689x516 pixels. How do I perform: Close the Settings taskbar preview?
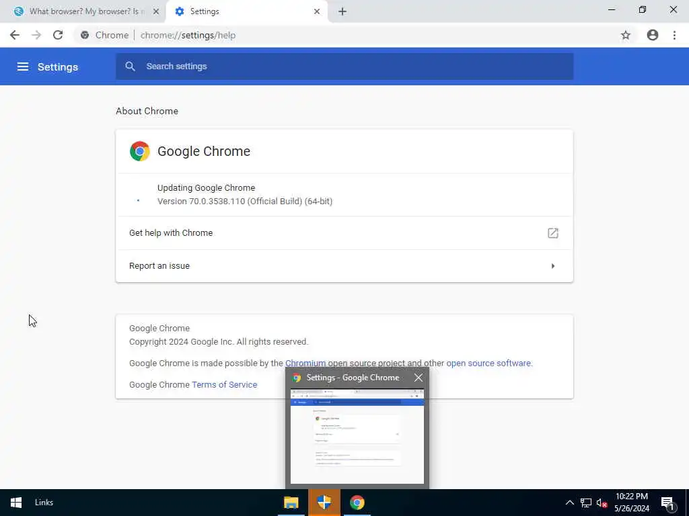[x=419, y=378]
